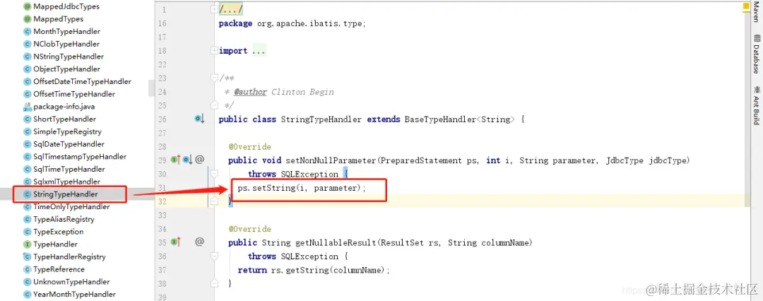Screen dimensions: 763x301
Task: Click the folded import ellipsis placeholder
Action: click(x=259, y=51)
